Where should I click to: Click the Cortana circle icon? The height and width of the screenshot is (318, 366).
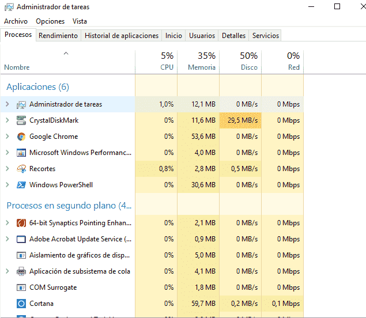tap(21, 304)
